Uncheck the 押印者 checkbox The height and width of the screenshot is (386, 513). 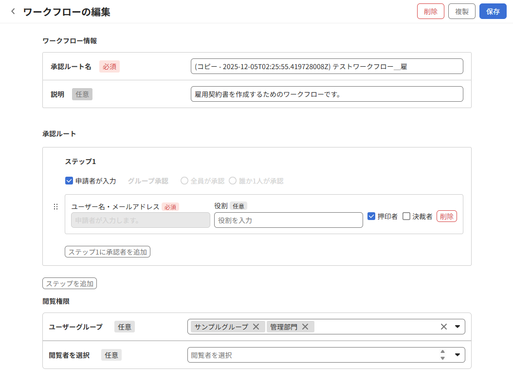(371, 216)
